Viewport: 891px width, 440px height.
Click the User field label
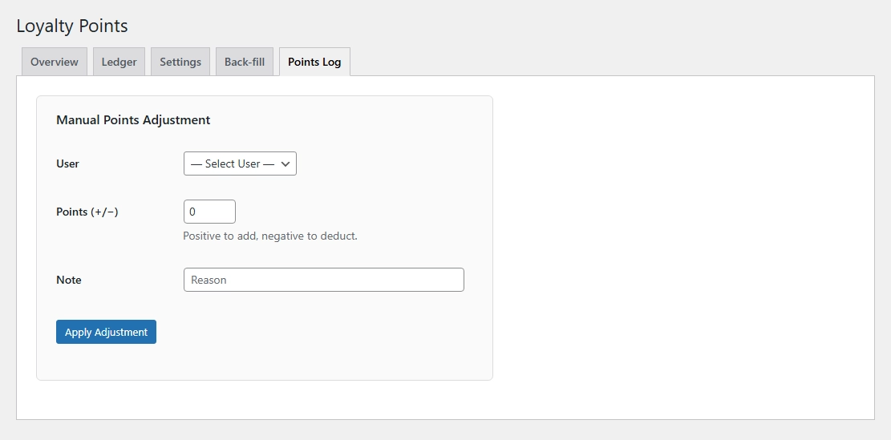[67, 163]
